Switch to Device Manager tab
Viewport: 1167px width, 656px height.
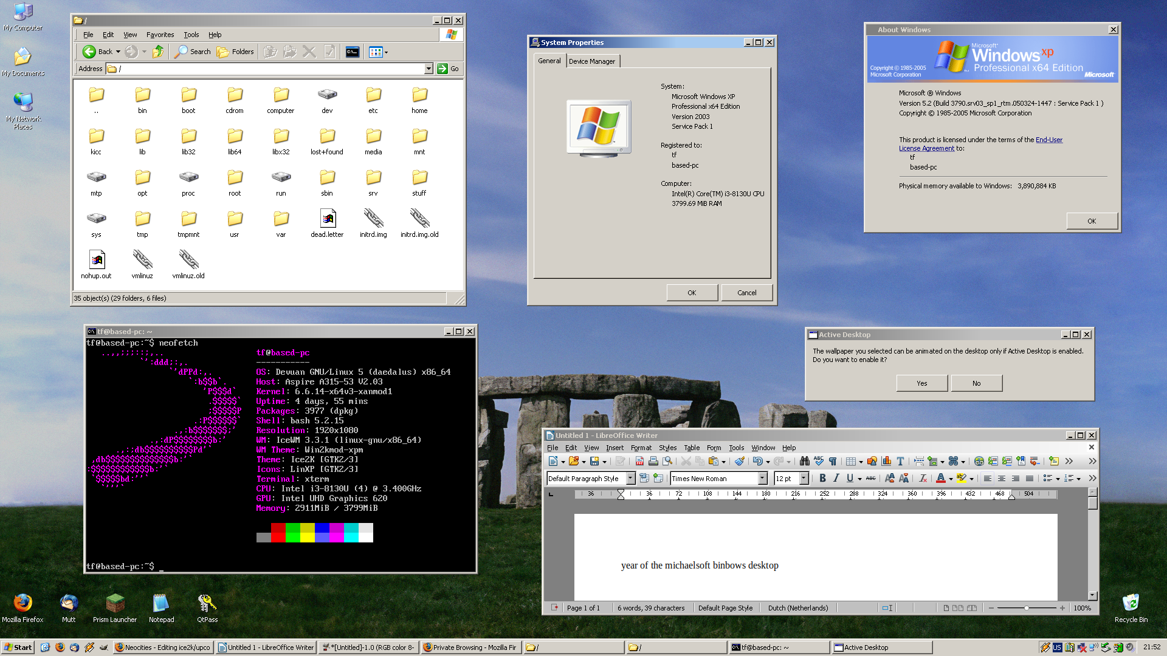click(x=591, y=61)
